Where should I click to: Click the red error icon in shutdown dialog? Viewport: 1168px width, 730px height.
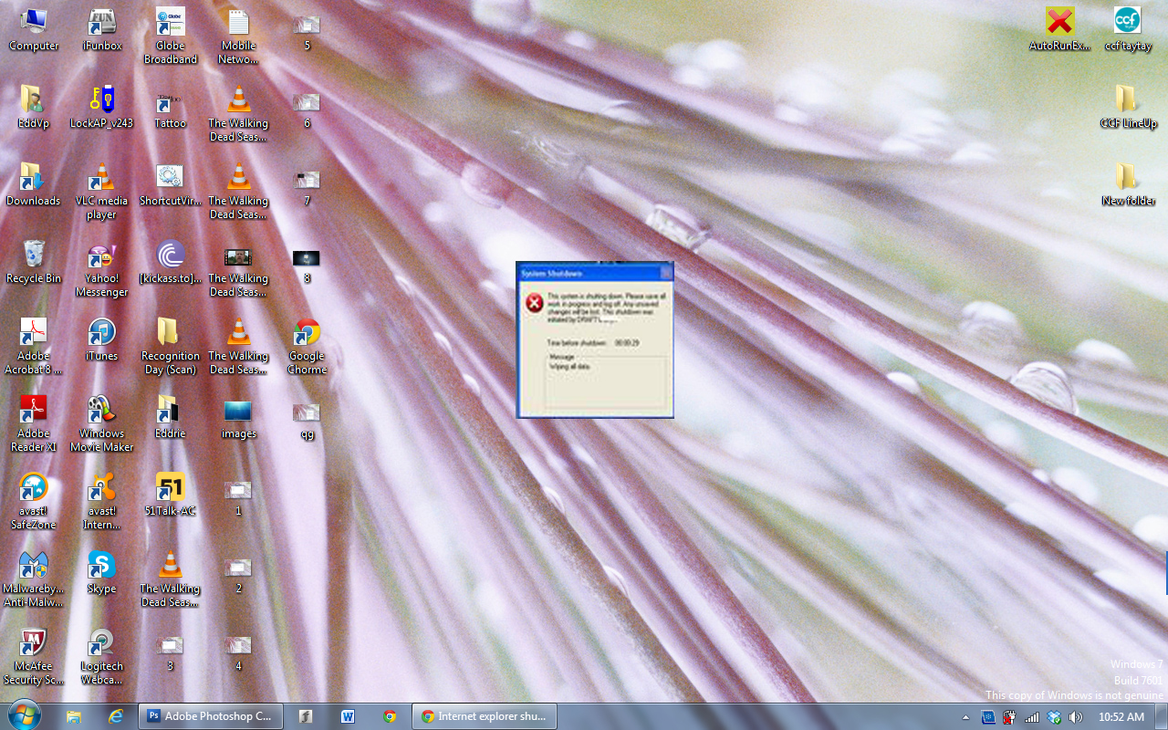[x=535, y=304]
